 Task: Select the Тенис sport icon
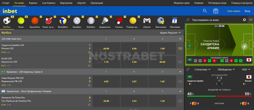pyautogui.click(x=21, y=21)
